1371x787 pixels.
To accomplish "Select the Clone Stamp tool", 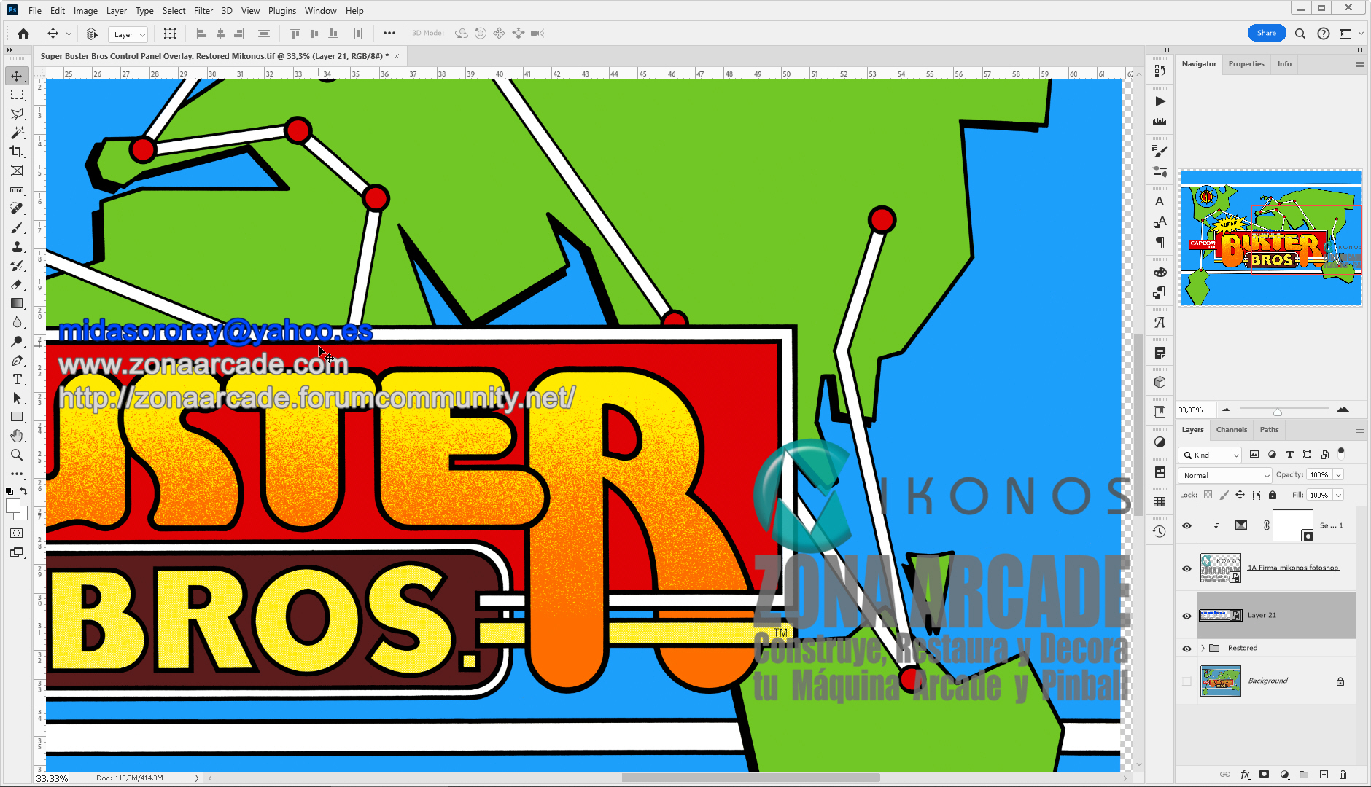I will pyautogui.click(x=18, y=246).
